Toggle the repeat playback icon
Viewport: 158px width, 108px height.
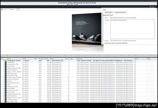tap(151, 7)
